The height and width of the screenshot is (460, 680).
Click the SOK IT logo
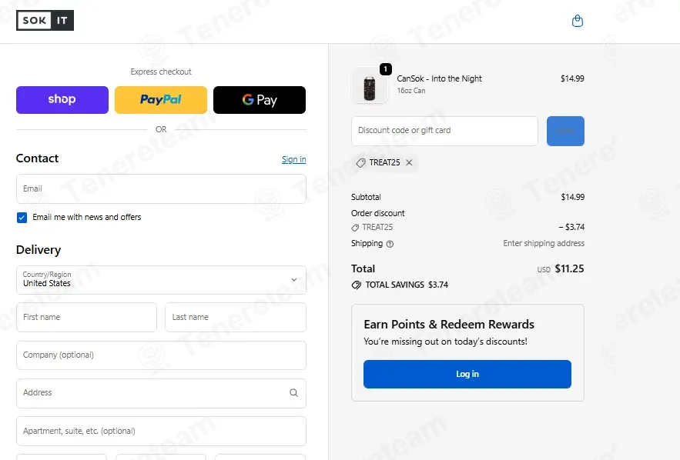coord(45,20)
